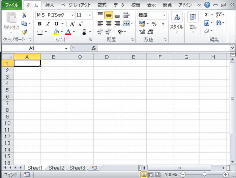The width and height of the screenshot is (236, 178).
Task: Click the Top Align icon
Action: click(100, 15)
